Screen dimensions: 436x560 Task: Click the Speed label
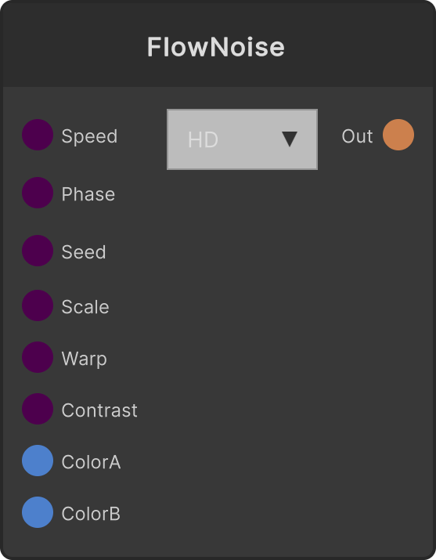89,136
